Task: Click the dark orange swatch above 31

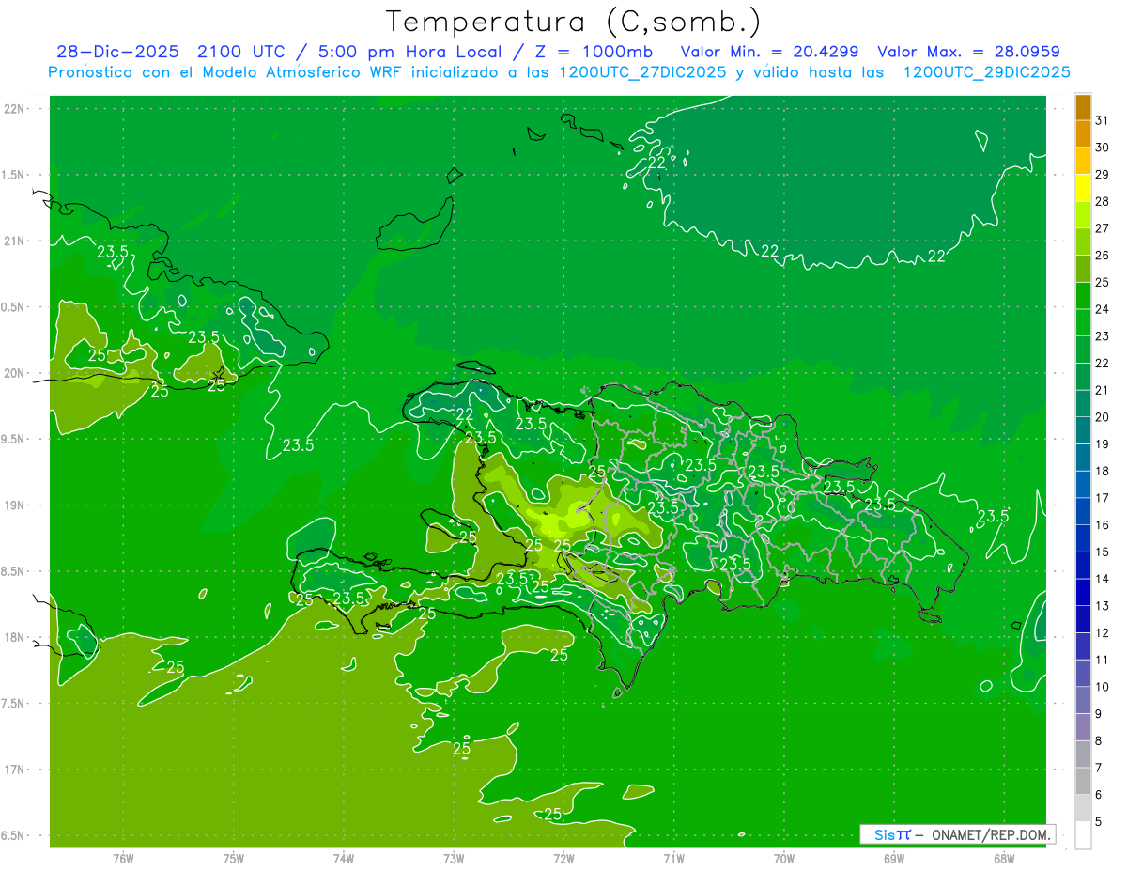Action: [x=1083, y=107]
